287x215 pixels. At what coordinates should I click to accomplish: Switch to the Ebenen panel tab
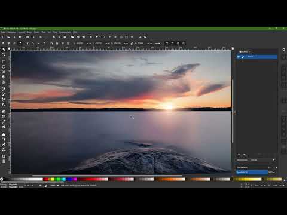click(245, 52)
